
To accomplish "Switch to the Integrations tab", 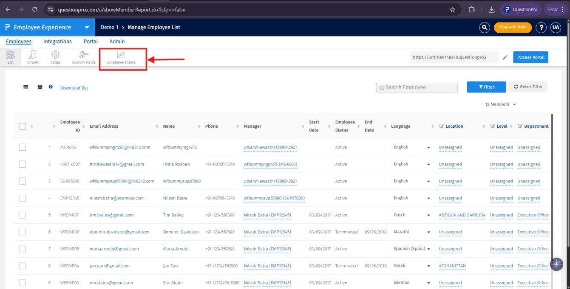I will (x=57, y=42).
